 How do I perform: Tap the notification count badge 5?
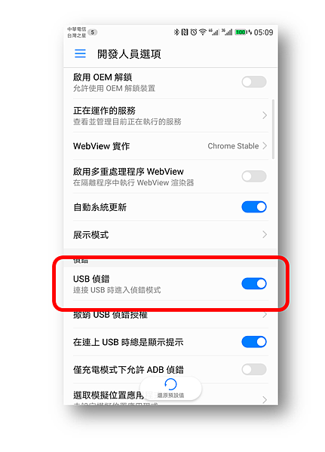tap(92, 32)
